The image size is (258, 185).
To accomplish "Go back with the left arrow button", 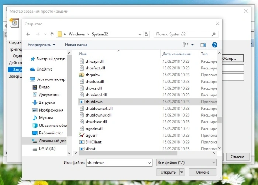I will (28, 34).
